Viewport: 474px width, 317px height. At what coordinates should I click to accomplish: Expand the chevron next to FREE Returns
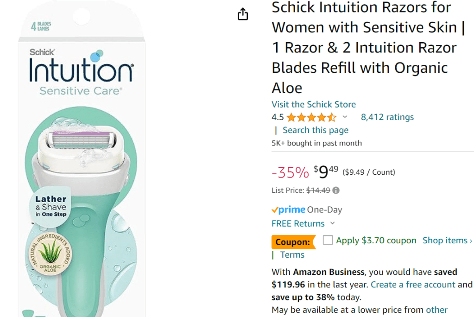(332, 223)
